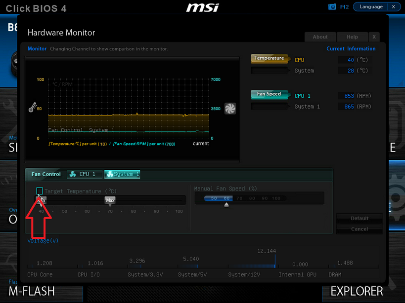Click the Cancel button
Image resolution: width=405 pixels, height=303 pixels.
tap(360, 229)
